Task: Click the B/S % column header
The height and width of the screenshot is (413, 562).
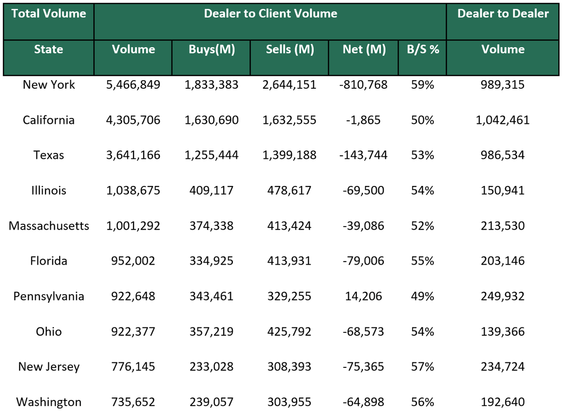Action: coord(421,49)
